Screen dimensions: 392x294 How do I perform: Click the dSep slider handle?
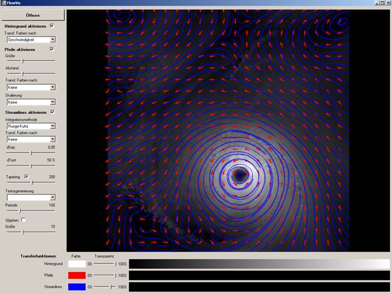[31, 153]
